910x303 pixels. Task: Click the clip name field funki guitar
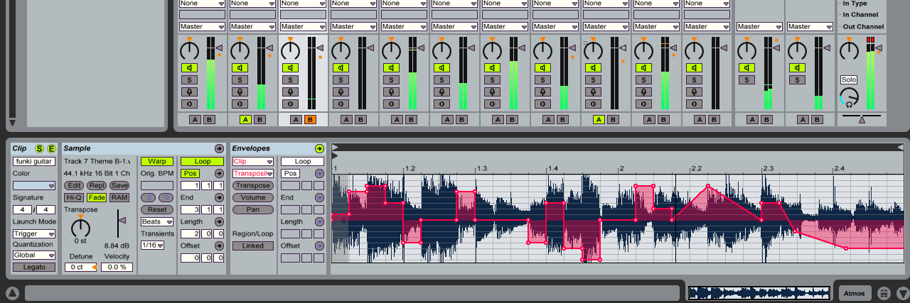pyautogui.click(x=34, y=161)
